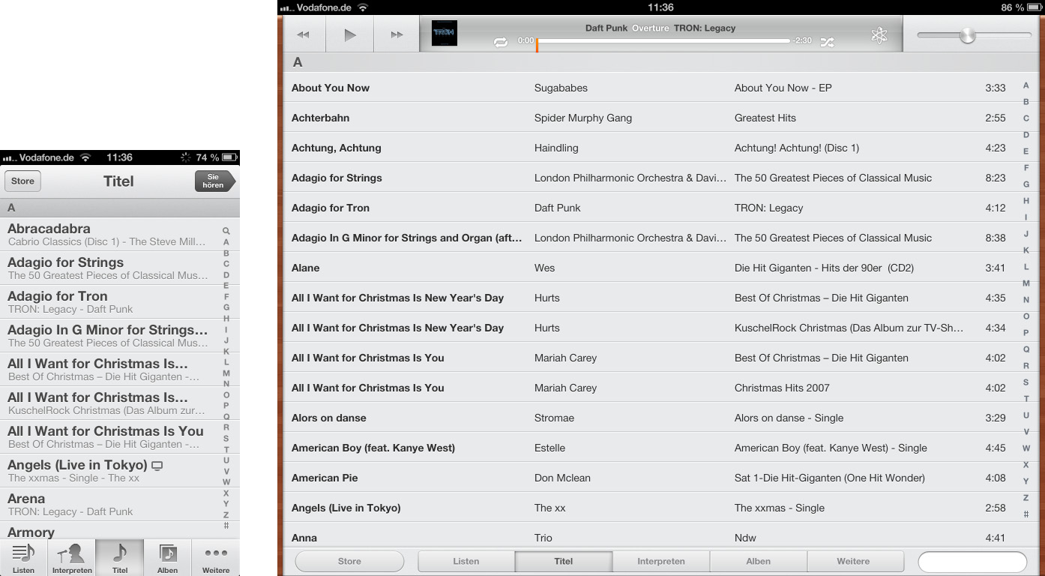Image resolution: width=1045 pixels, height=576 pixels.
Task: Play American Boy (feat. Kanye West)
Action: point(648,448)
